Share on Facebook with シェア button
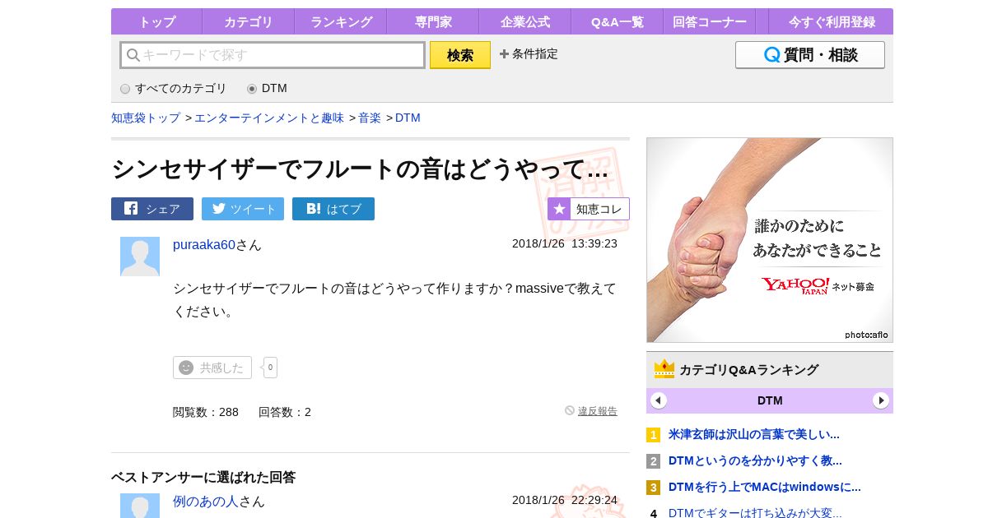This screenshot has height=518, width=988. 152,209
